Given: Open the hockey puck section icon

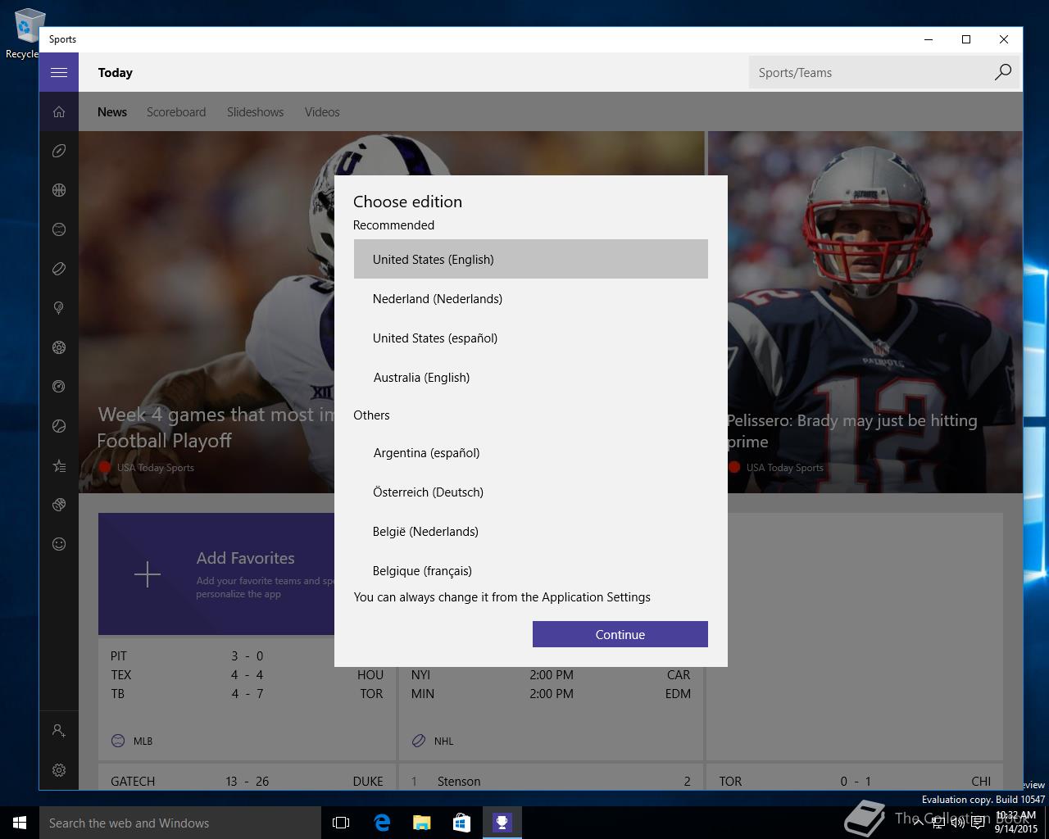Looking at the screenshot, I should 59,269.
